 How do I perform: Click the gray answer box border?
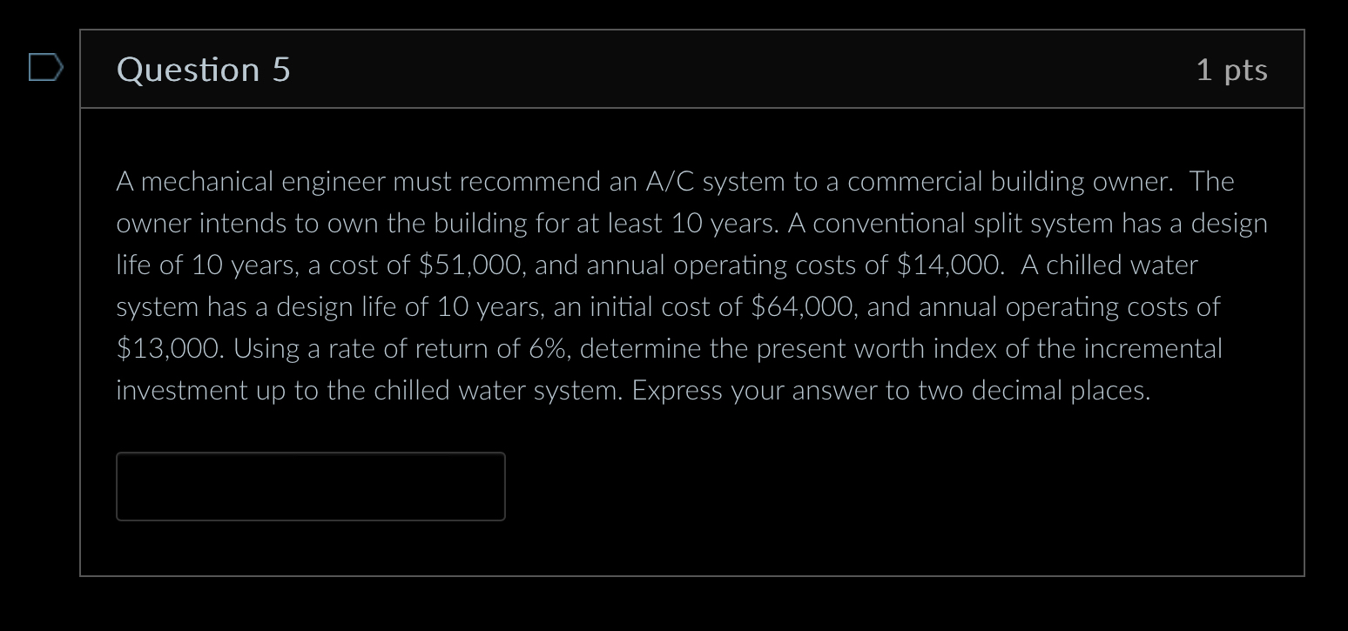click(x=310, y=453)
